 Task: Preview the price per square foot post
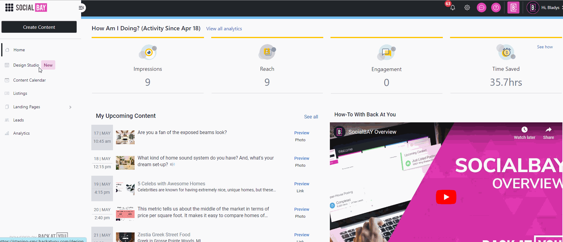(x=302, y=209)
